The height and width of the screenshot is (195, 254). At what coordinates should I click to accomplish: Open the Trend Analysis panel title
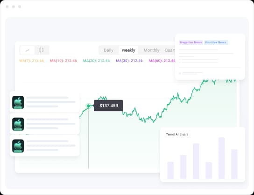[177, 134]
